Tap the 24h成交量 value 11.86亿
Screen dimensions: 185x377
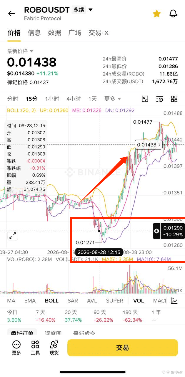pos(169,74)
